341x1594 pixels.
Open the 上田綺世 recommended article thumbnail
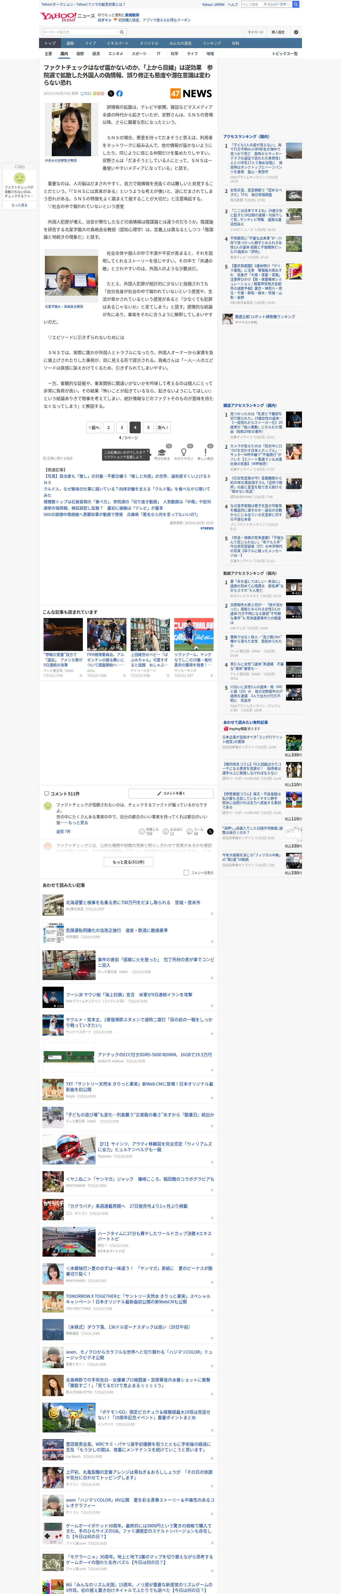pos(150,634)
